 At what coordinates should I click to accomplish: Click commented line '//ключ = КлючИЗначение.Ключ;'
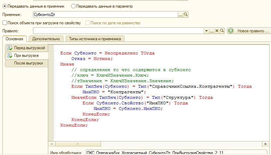pyautogui.click(x=110, y=75)
